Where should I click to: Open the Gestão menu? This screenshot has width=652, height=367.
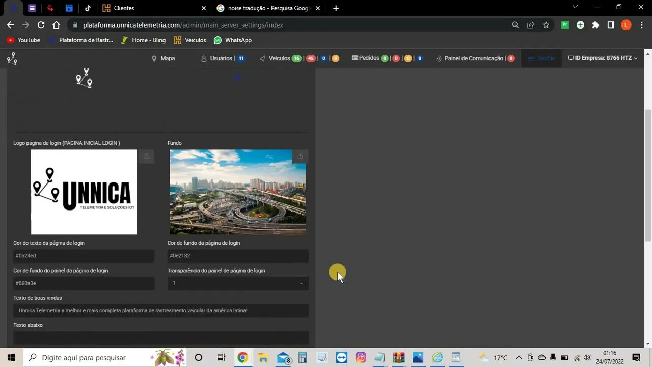(541, 58)
